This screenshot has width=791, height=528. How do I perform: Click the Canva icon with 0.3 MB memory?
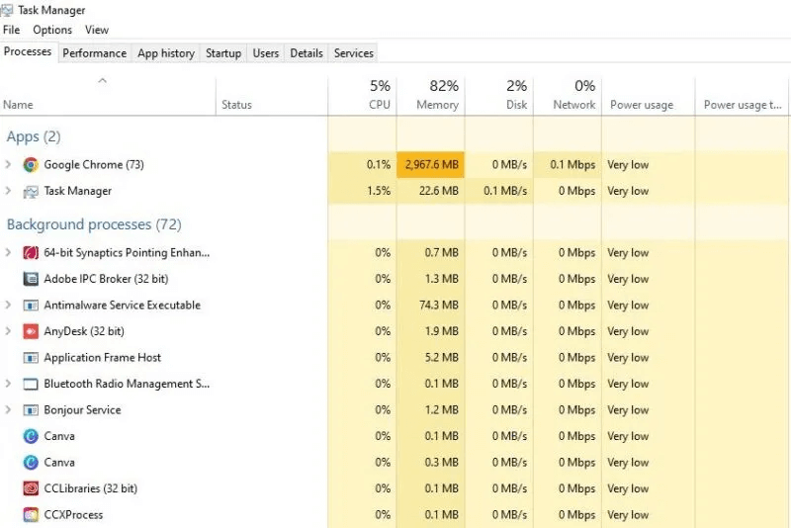click(31, 463)
